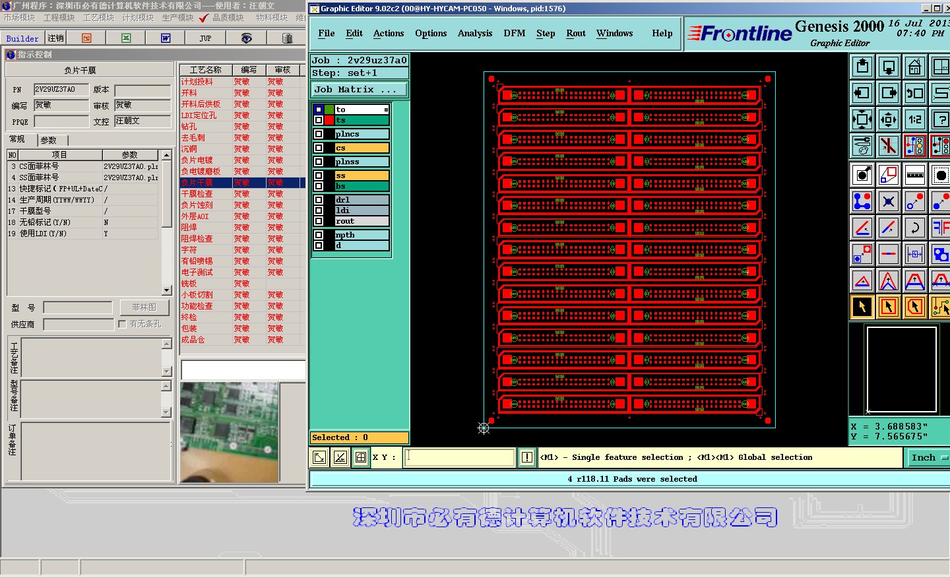The image size is (950, 578).
Task: Click the snap crossing lines icon
Action: pyautogui.click(x=889, y=145)
